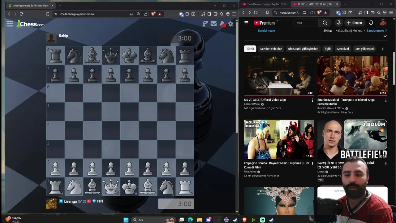Viewport: 396px width, 223px height.
Task: Select the white queen on d1
Action: (x=111, y=187)
